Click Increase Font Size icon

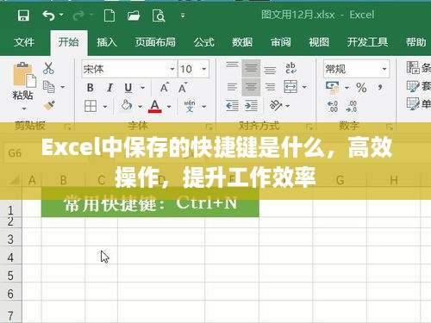click(x=165, y=87)
